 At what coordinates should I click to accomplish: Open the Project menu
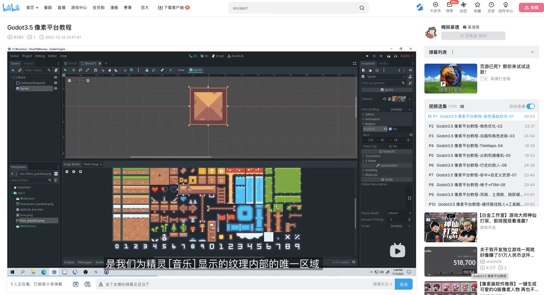point(27,56)
